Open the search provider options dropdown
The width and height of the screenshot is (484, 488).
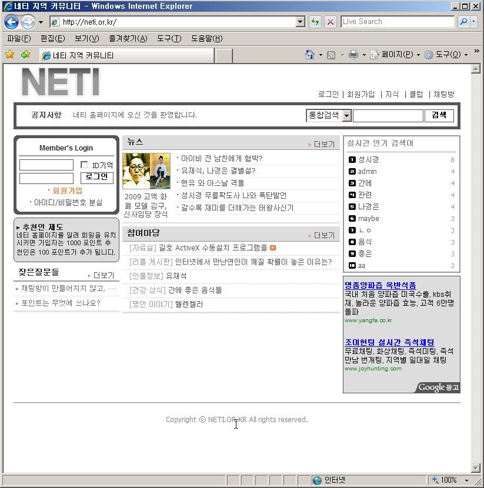pos(474,22)
